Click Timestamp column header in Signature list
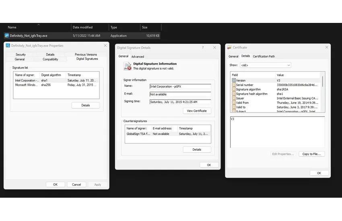The width and height of the screenshot is (342, 221). 82,75
